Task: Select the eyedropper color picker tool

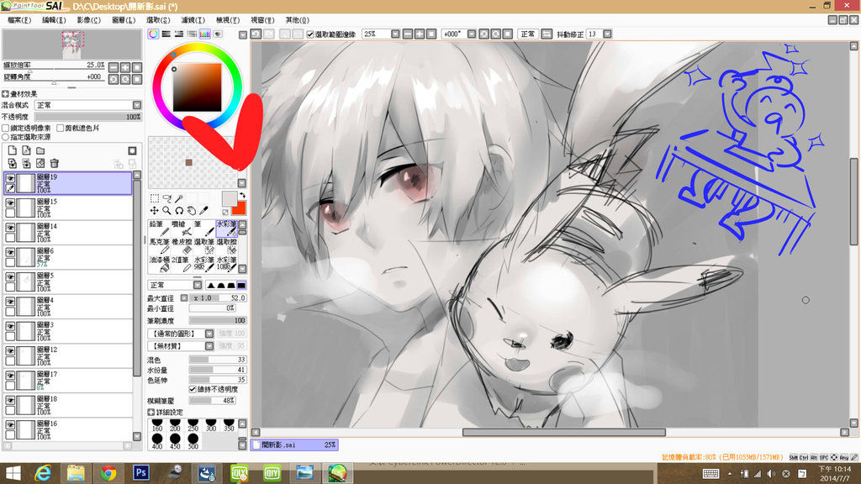Action: 203,211
